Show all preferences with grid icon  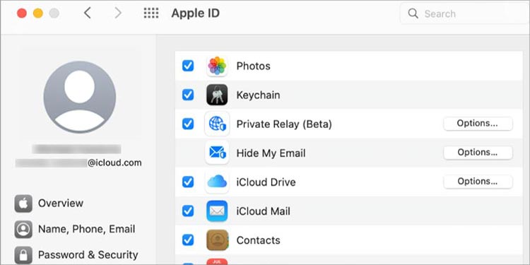151,13
